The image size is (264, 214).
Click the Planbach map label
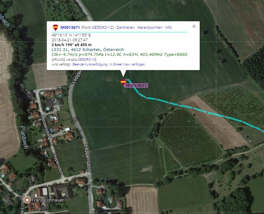pyautogui.click(x=24, y=137)
